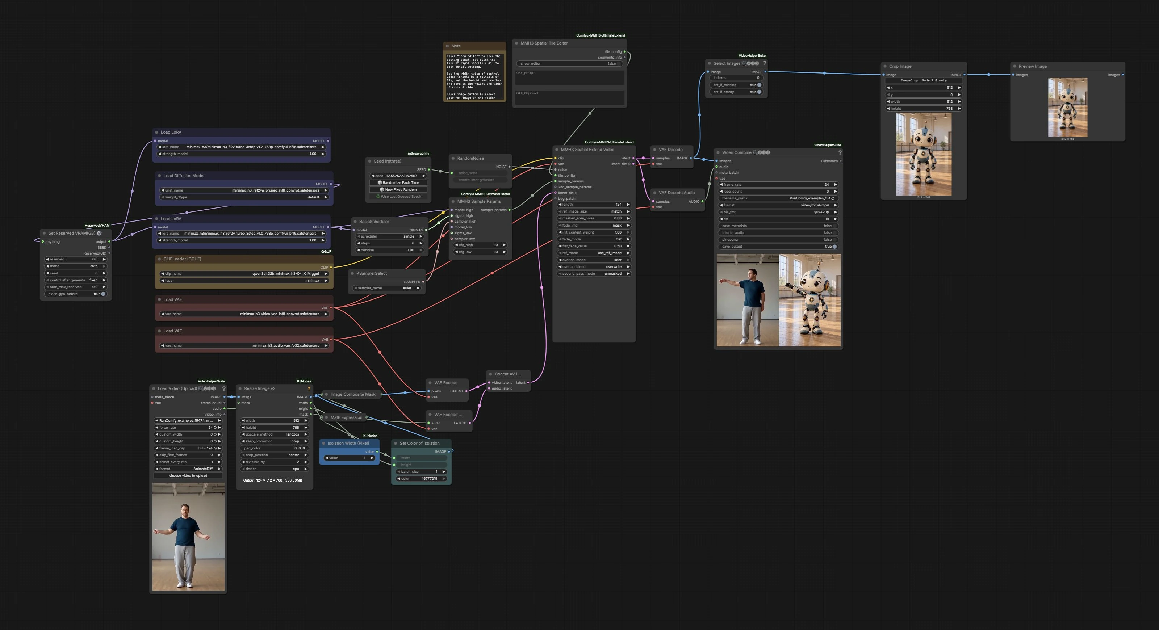Click the collapse dot on RandomNoise node
This screenshot has height=630, width=1159.
pos(453,158)
